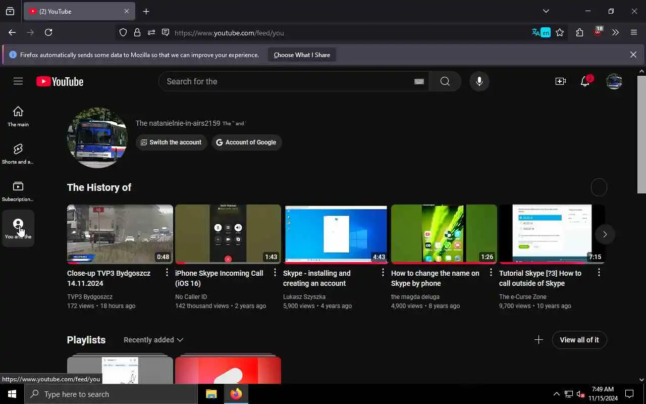Image resolution: width=646 pixels, height=404 pixels.
Task: Open options for change name on Skype video
Action: tap(491, 273)
